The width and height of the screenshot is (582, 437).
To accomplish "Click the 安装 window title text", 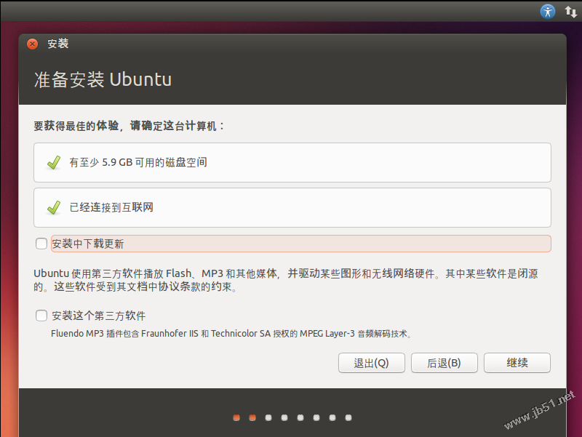I will [x=58, y=44].
